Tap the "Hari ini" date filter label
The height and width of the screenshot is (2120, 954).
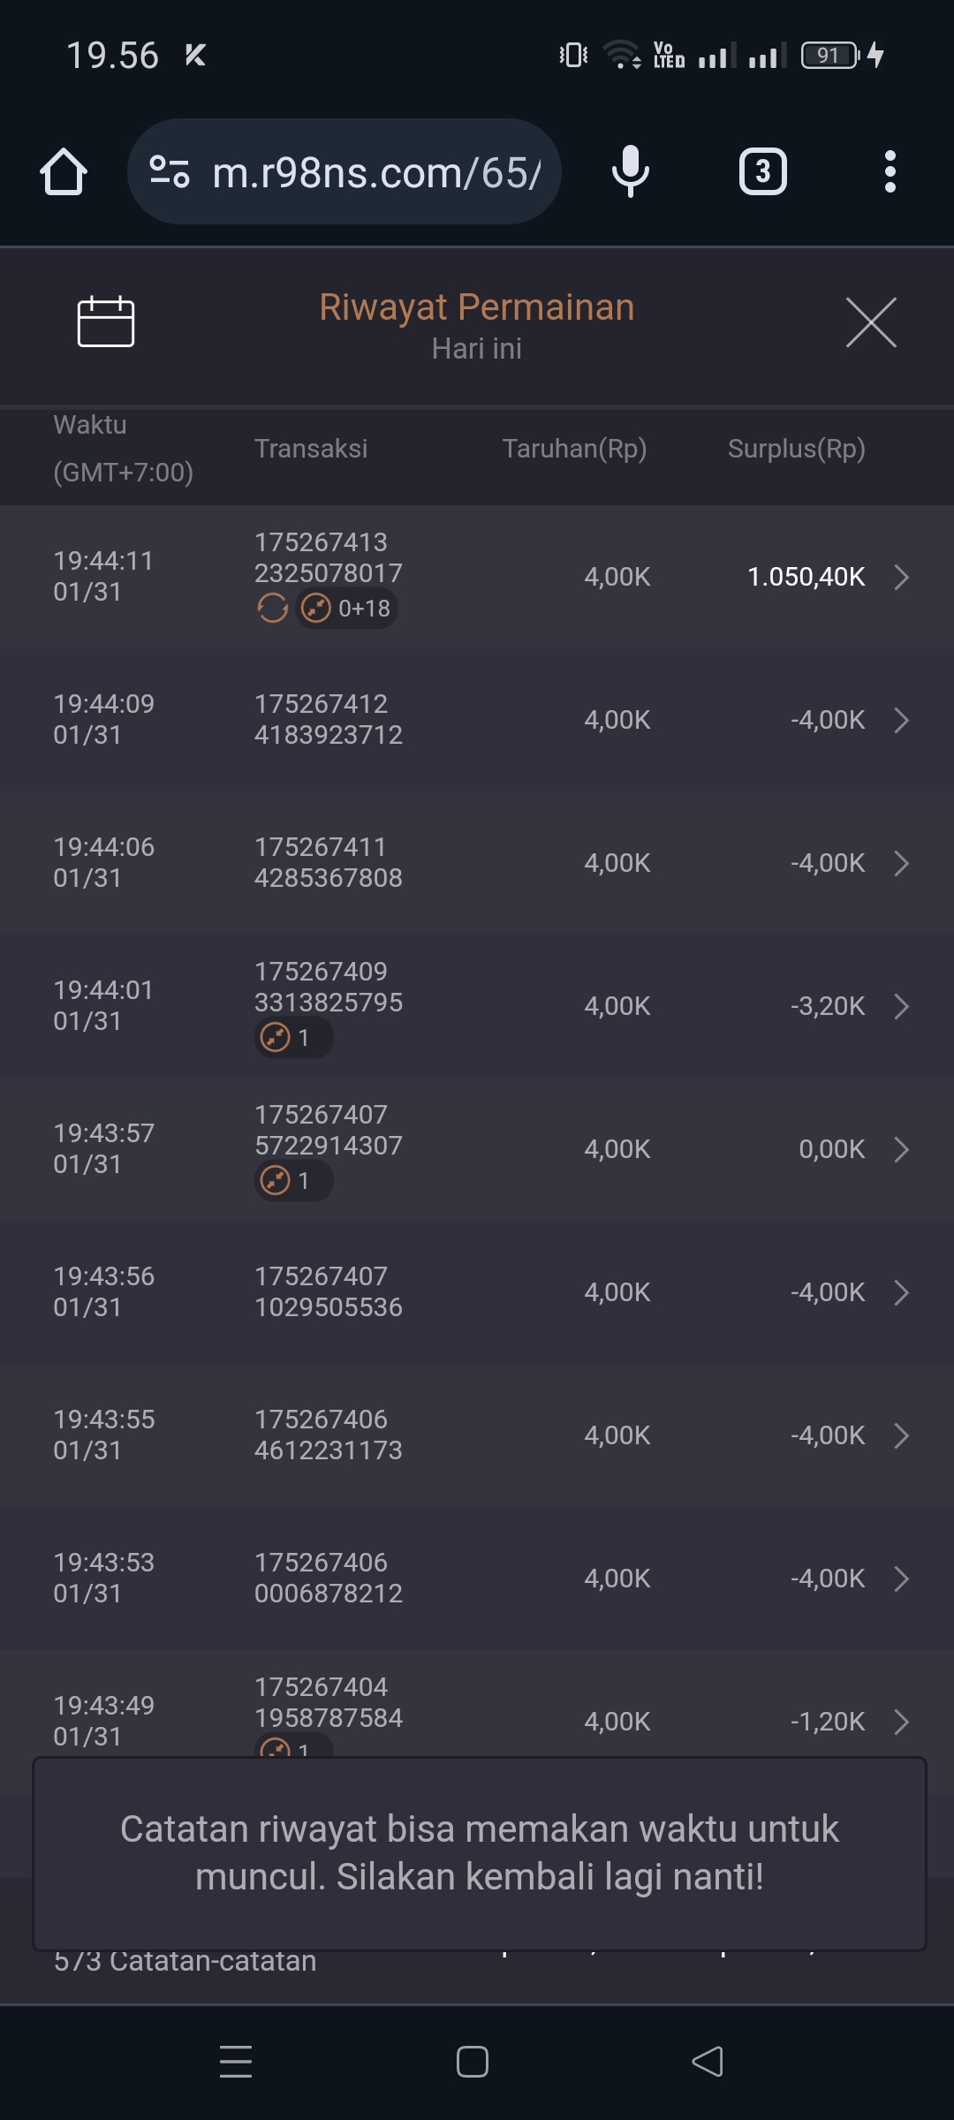pos(476,349)
